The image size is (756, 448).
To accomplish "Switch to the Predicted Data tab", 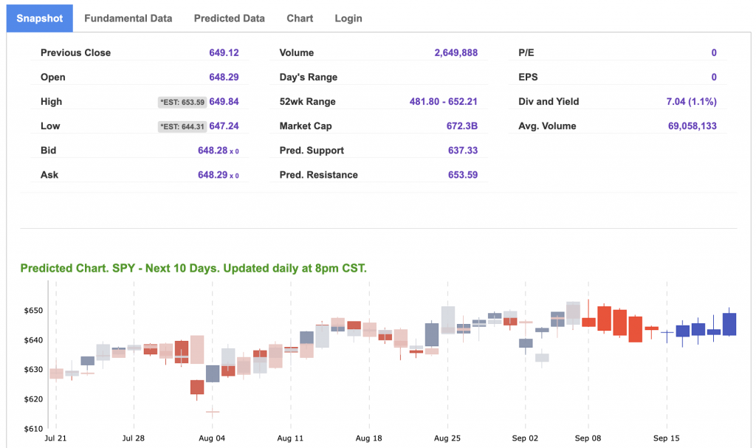I will point(230,18).
